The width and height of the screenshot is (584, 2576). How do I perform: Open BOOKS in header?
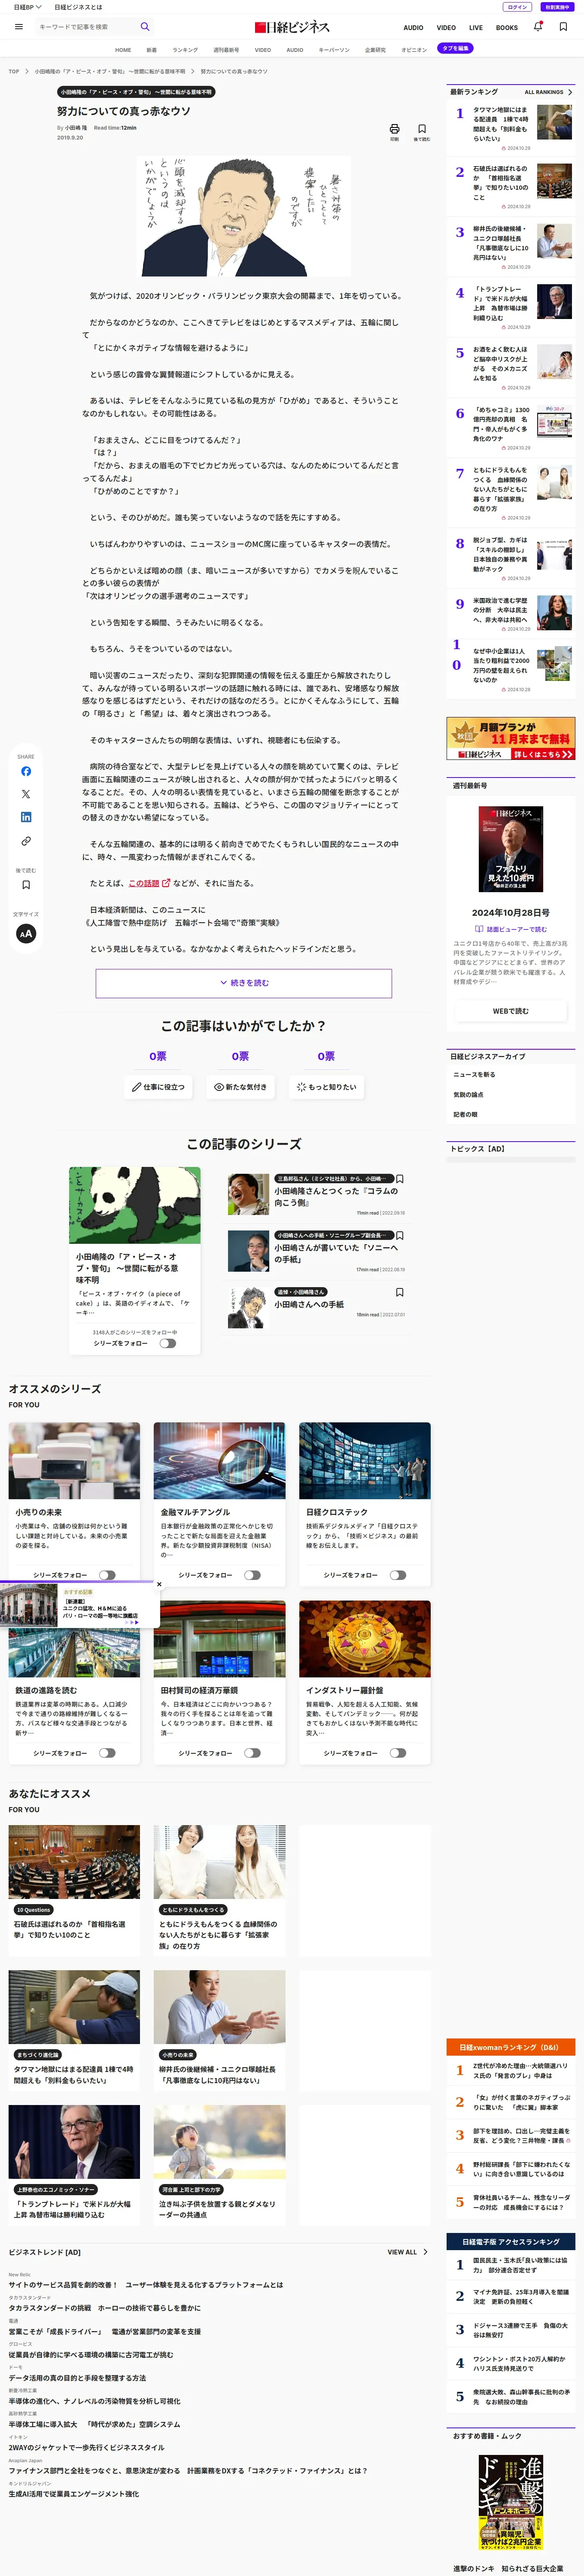(507, 28)
